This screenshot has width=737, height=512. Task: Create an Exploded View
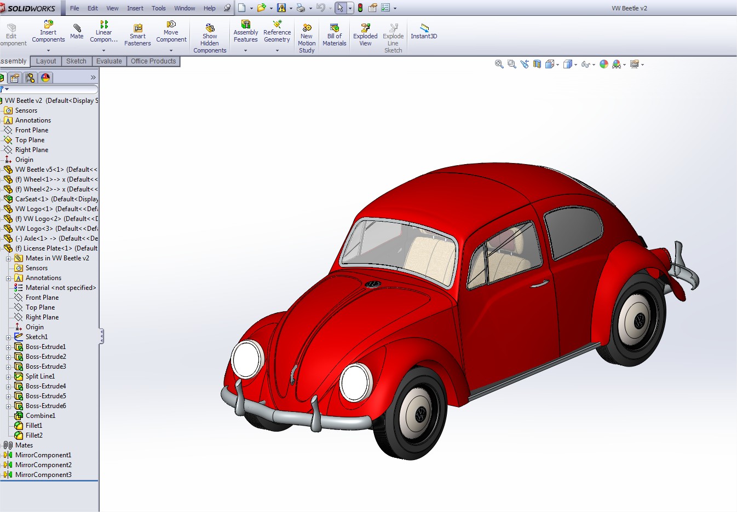click(x=365, y=35)
